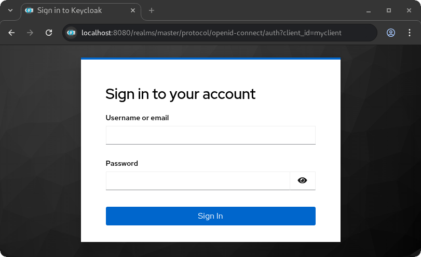
Task: Click the forward navigation arrow
Action: 30,33
